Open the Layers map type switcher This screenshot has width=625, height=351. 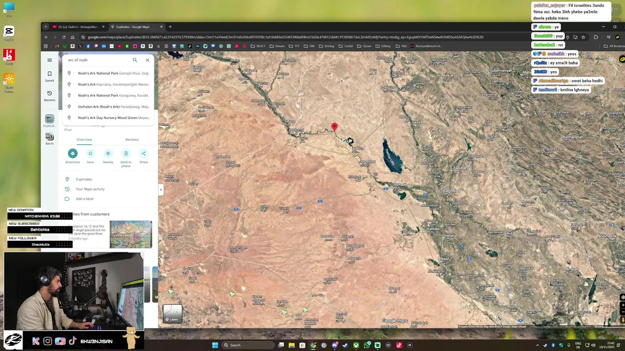[172, 313]
